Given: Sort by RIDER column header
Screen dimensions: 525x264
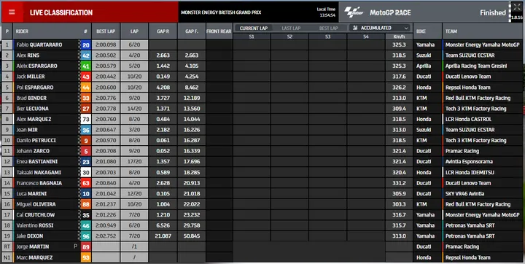Looking at the screenshot, I should coord(22,31).
